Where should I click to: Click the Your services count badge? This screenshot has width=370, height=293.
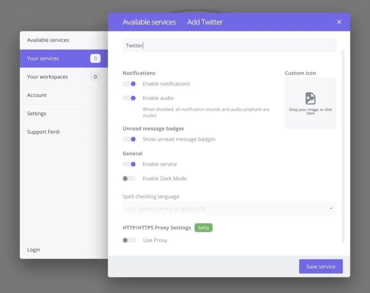[x=95, y=59]
